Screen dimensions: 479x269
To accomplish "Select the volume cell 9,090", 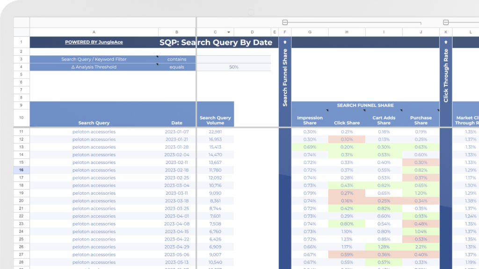I will 215,193.
